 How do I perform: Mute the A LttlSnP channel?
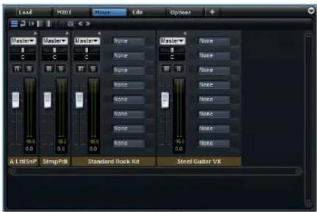click(x=17, y=69)
